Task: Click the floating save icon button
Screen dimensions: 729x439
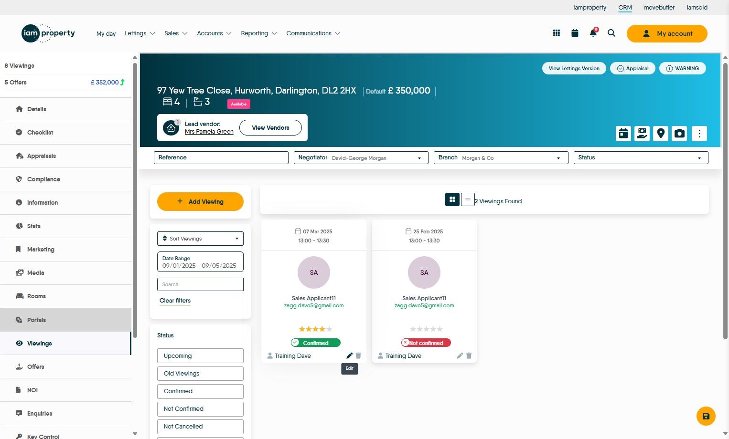Action: 706,416
